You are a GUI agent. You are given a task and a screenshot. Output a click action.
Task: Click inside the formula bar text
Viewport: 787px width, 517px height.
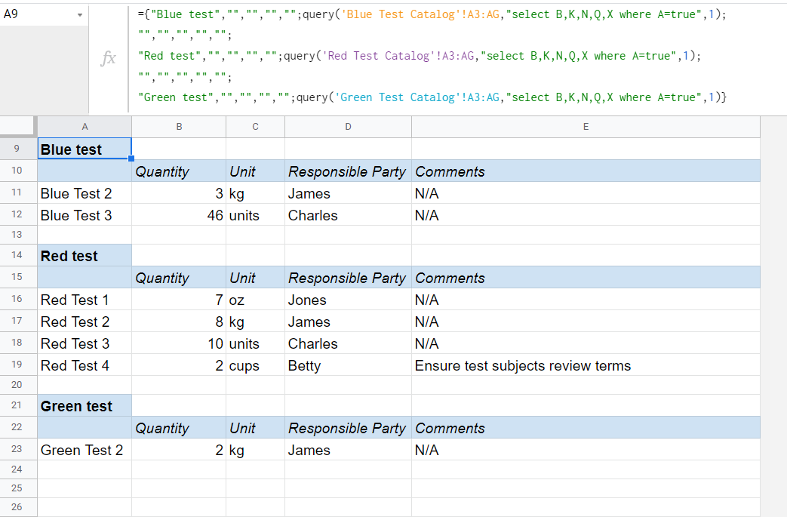click(432, 56)
